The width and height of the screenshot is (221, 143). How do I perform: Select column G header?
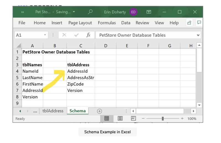point(170,46)
